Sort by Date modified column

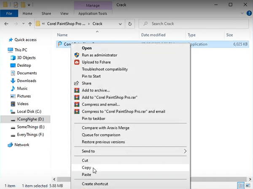coord(153,35)
